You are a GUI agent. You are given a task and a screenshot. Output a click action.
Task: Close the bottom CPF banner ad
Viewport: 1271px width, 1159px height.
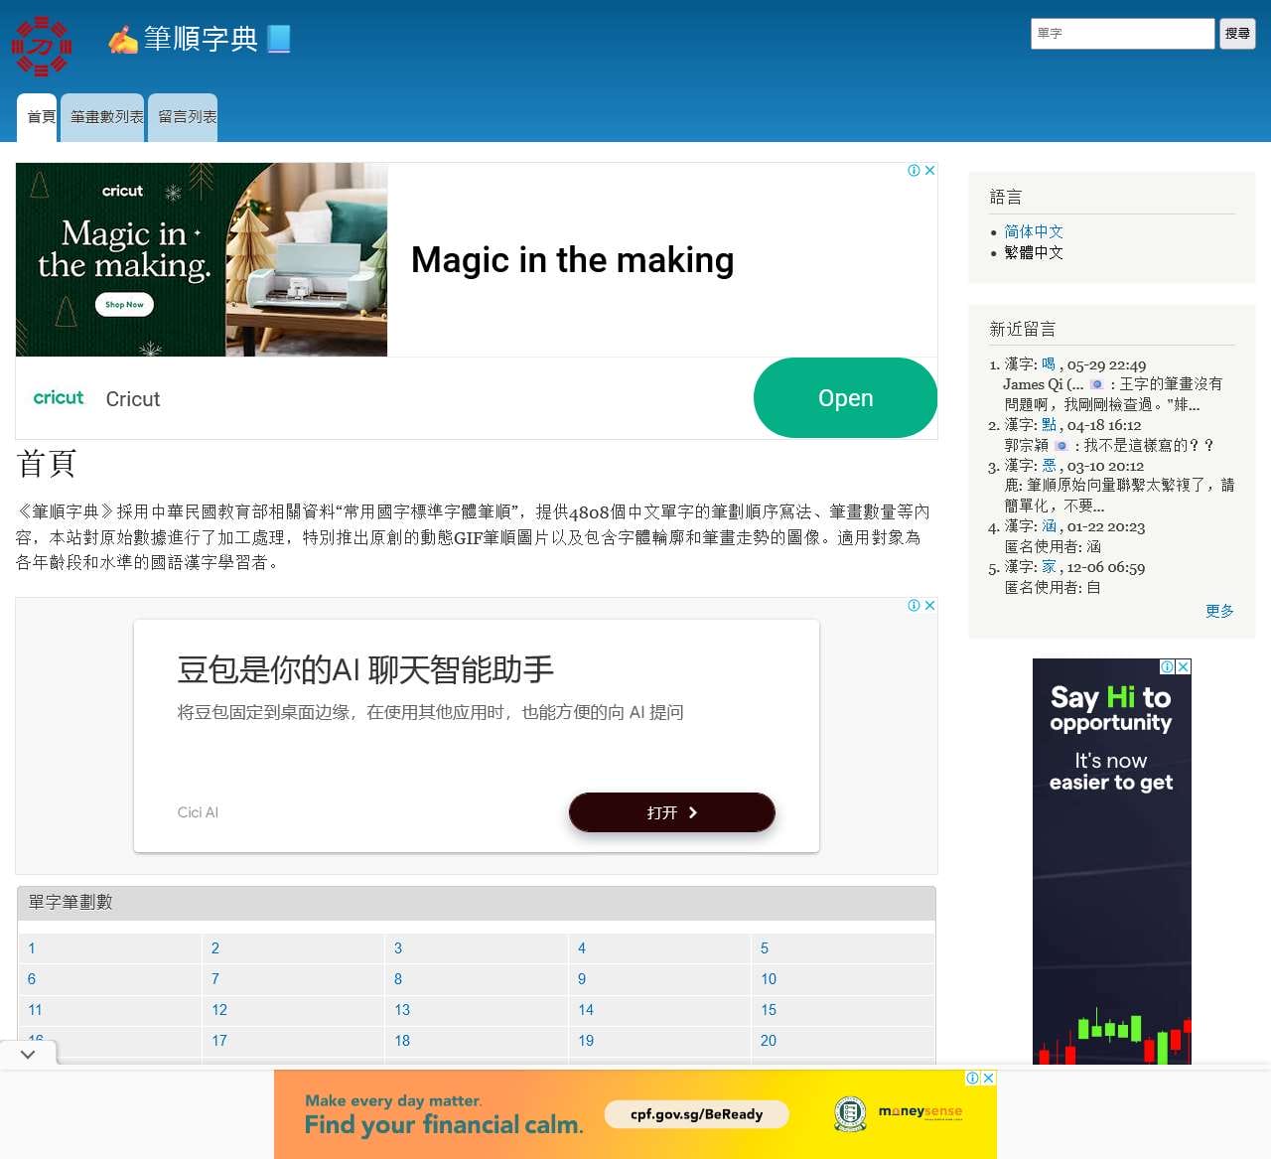[988, 1079]
